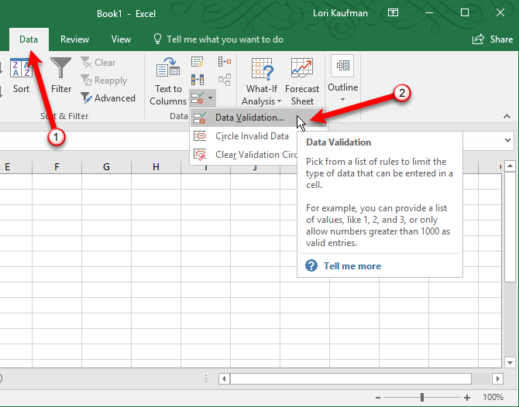Select column G header

coord(106,167)
